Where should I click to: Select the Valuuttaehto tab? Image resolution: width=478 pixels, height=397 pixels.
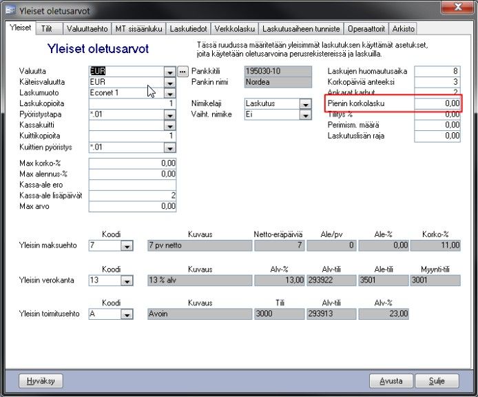click(x=87, y=29)
